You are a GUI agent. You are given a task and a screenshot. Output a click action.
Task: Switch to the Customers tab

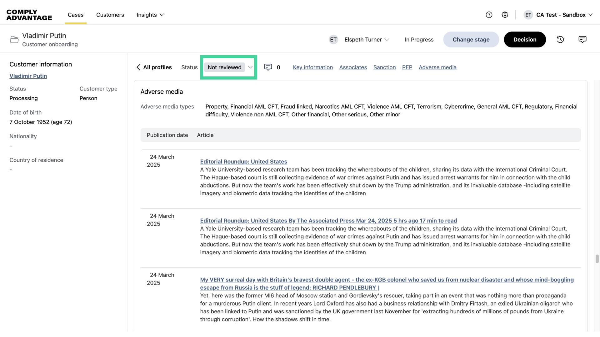point(110,15)
